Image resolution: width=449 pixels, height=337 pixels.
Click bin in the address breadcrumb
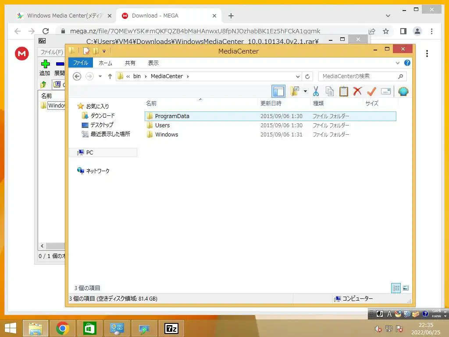[137, 76]
